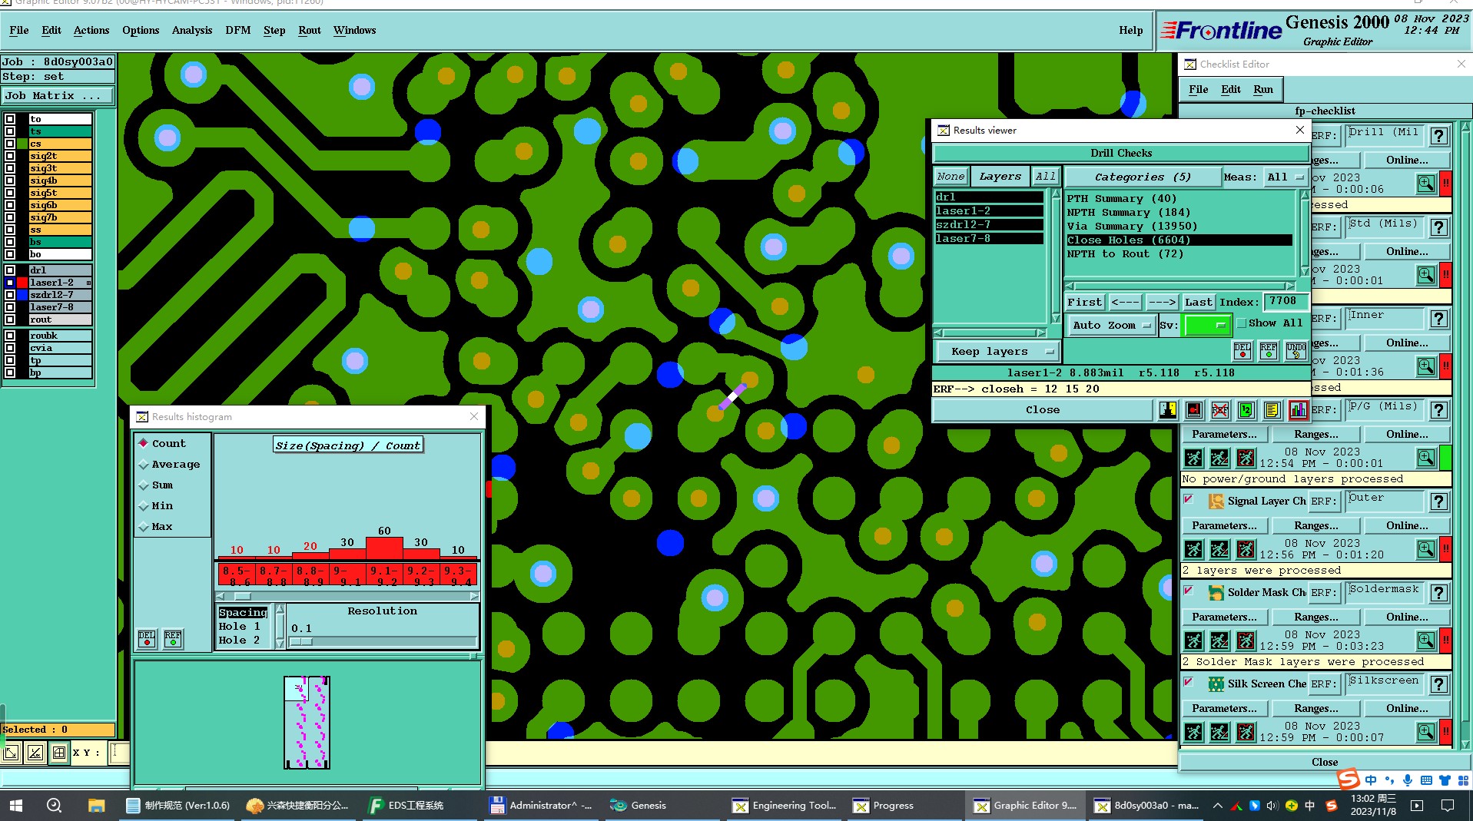Open the green Sv dropdown

click(1207, 325)
